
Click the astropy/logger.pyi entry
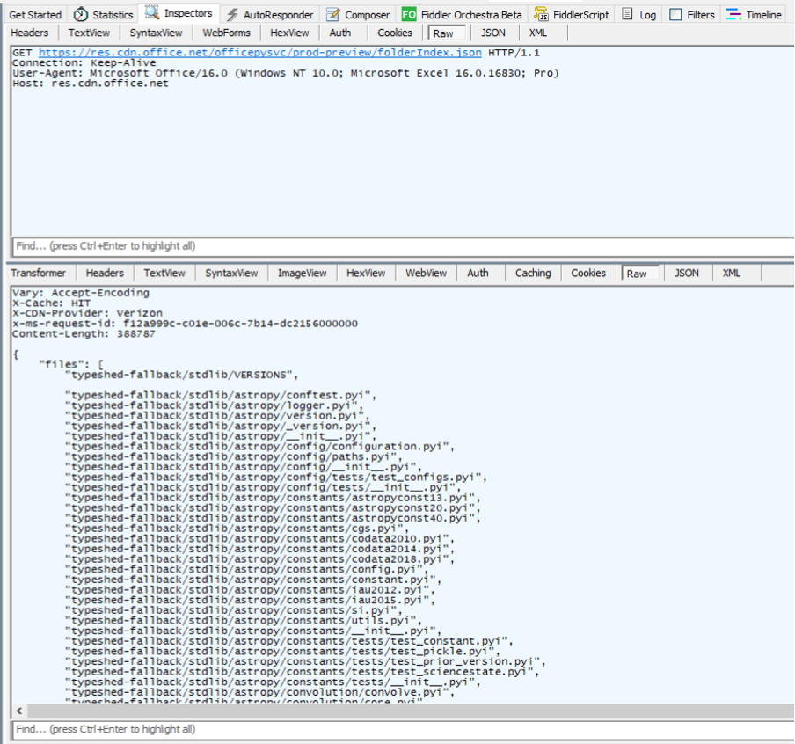(215, 405)
